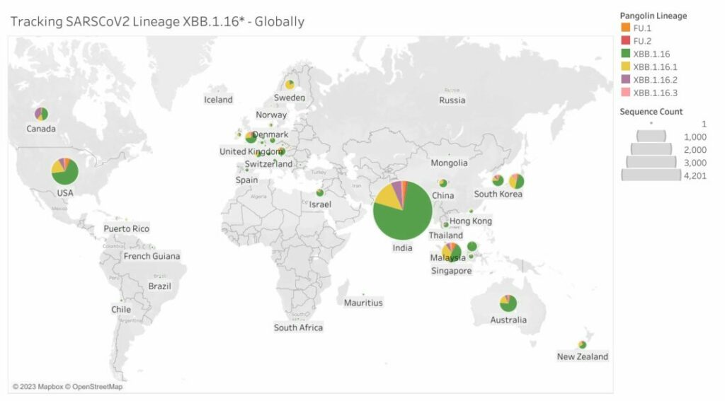Click the Mauritius map label

click(363, 303)
